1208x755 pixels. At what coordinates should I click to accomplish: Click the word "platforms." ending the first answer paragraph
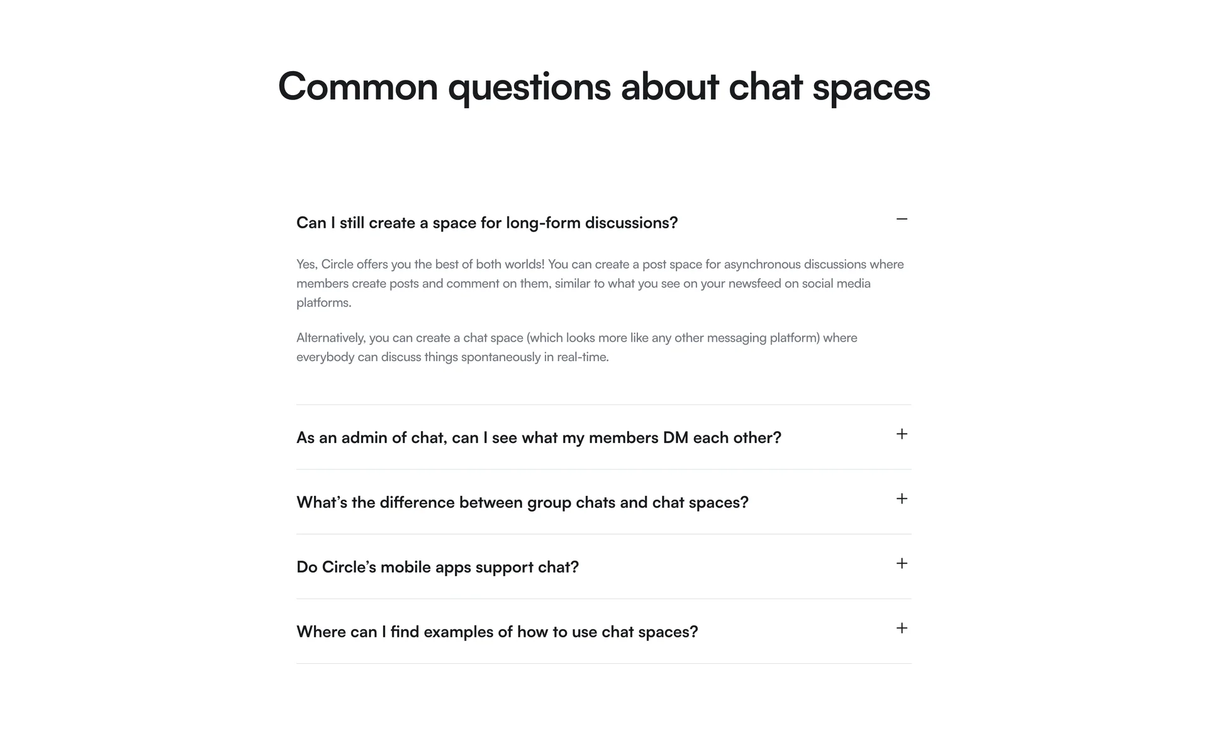tap(324, 303)
